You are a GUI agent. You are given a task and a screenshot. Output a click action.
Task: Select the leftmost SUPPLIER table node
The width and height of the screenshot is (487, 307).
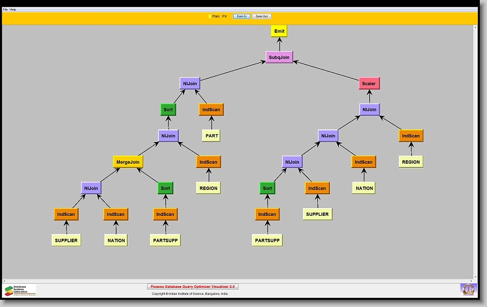tap(66, 240)
